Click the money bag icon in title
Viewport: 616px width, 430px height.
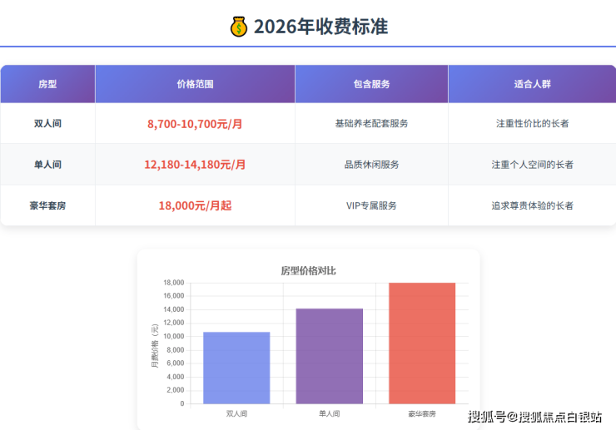click(239, 27)
